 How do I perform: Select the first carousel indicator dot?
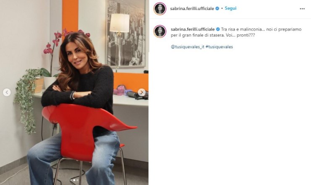(x=71, y=180)
